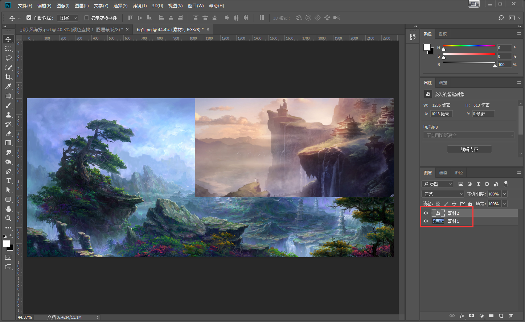This screenshot has width=525, height=322.
Task: Expand the 图层 auto-select target dropdown
Action: coord(68,18)
